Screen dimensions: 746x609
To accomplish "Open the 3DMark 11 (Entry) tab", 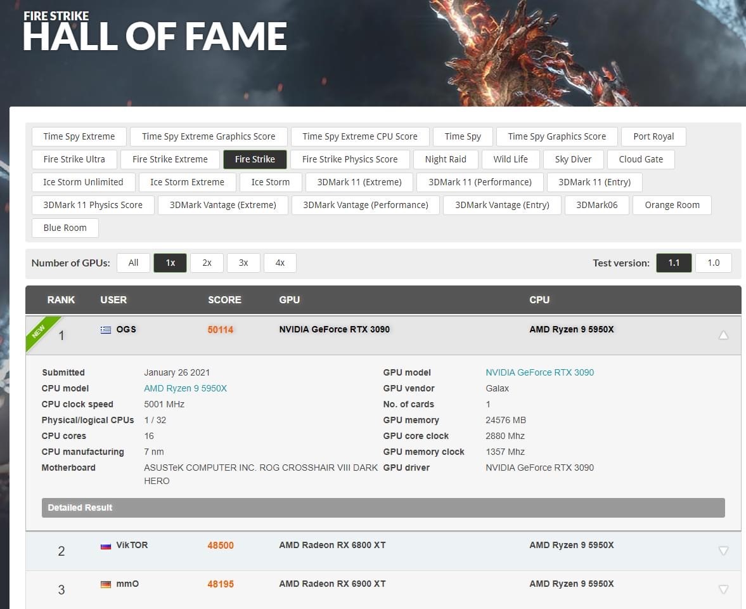I will [595, 182].
